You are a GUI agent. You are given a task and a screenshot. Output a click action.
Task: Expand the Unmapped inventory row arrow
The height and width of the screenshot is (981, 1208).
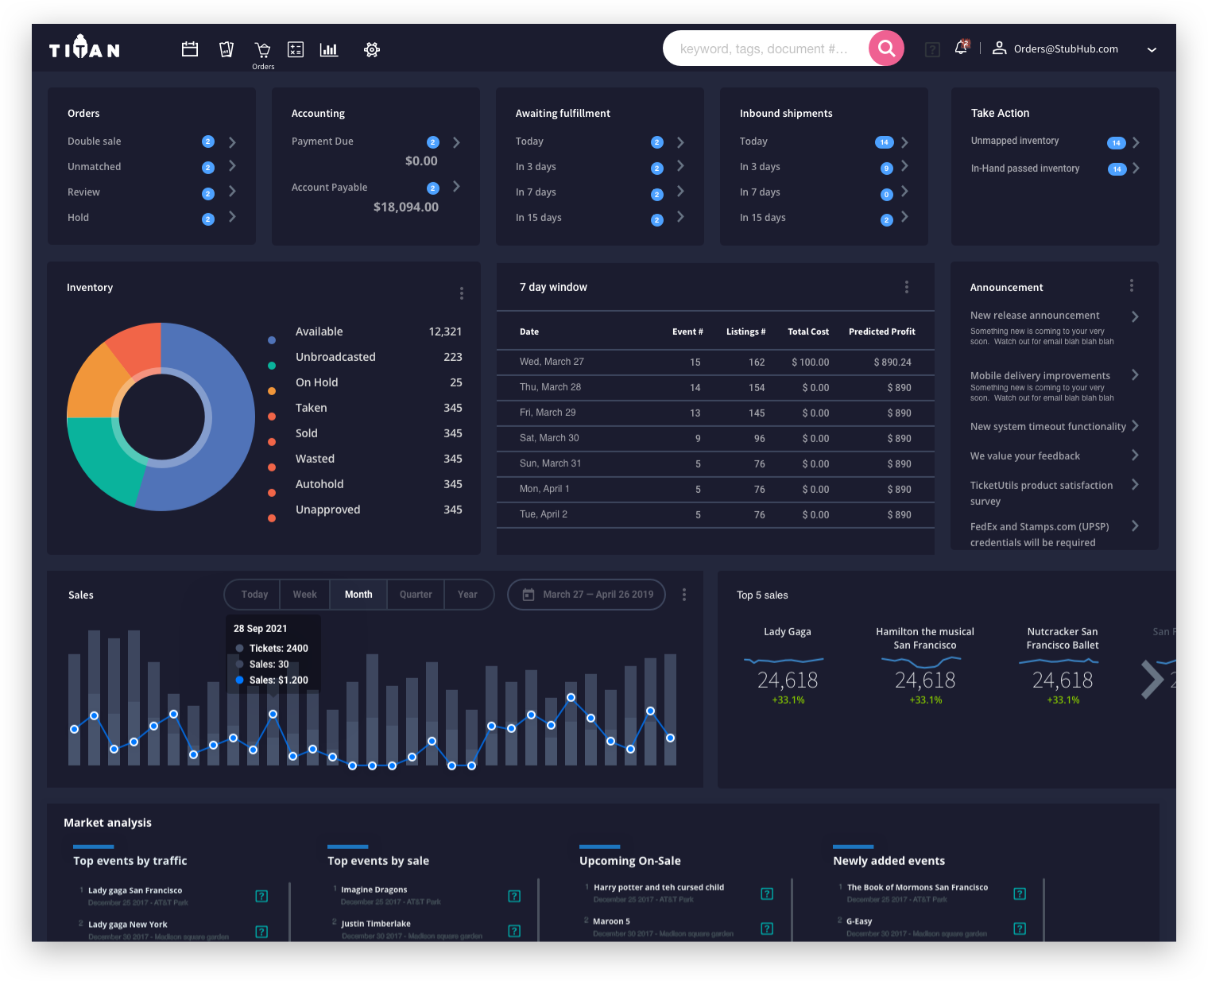point(1136,142)
